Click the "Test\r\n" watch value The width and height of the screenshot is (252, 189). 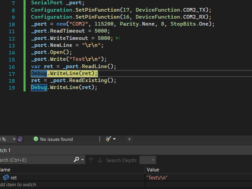(157, 178)
